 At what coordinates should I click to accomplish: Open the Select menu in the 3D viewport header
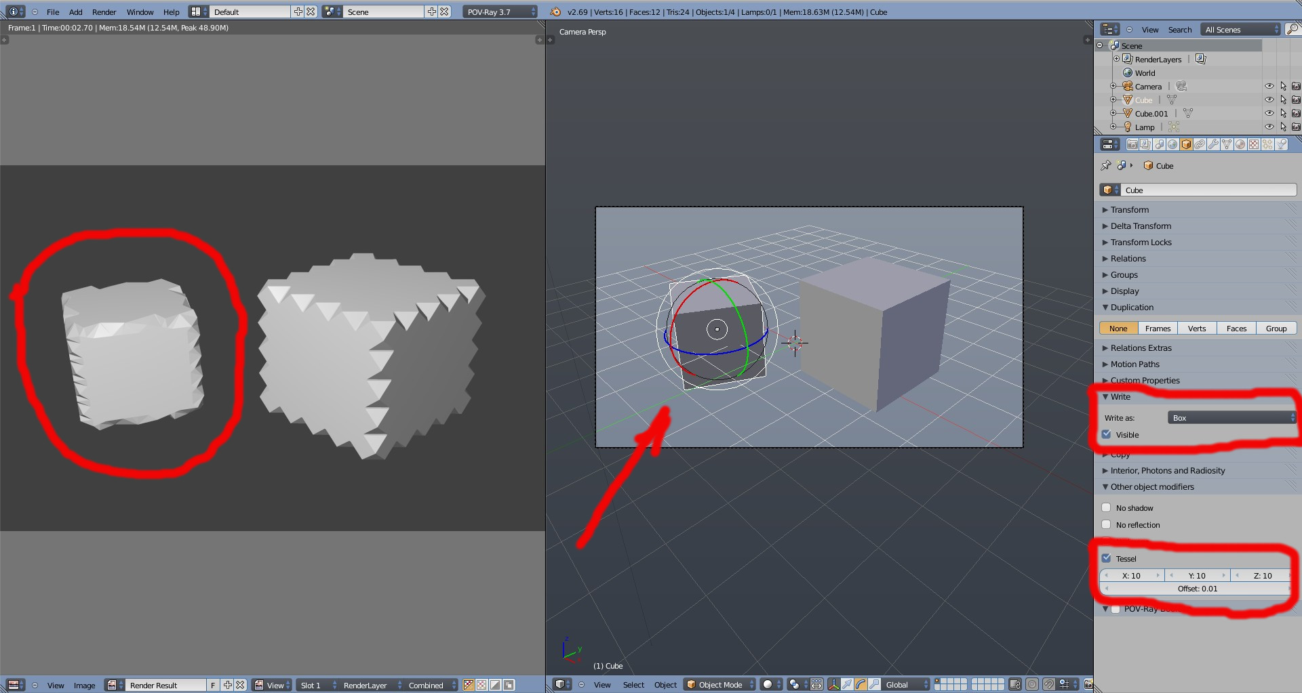point(633,685)
